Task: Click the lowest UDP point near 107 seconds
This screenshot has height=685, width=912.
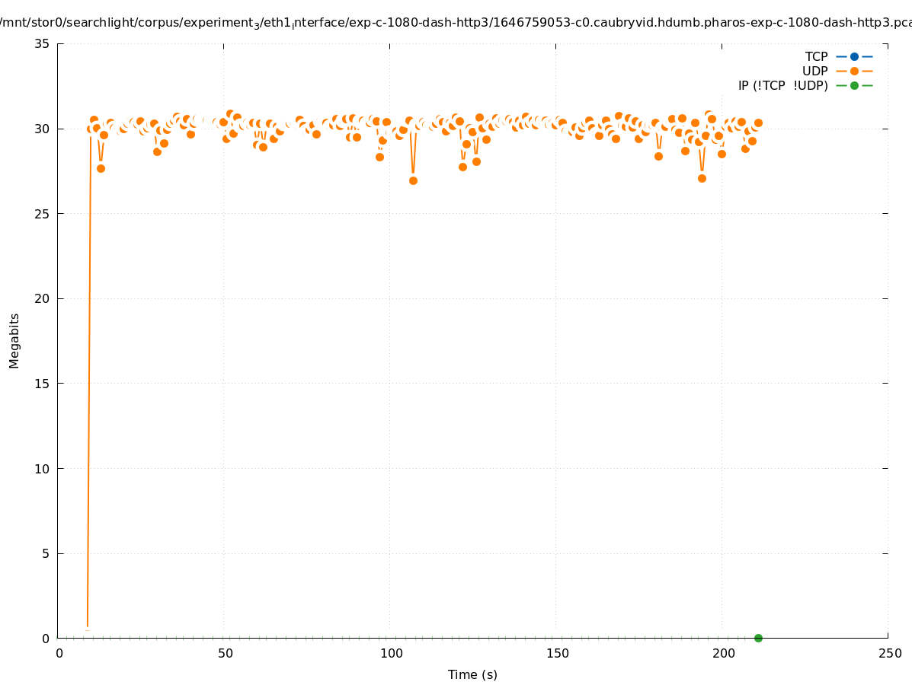Action: tap(413, 180)
